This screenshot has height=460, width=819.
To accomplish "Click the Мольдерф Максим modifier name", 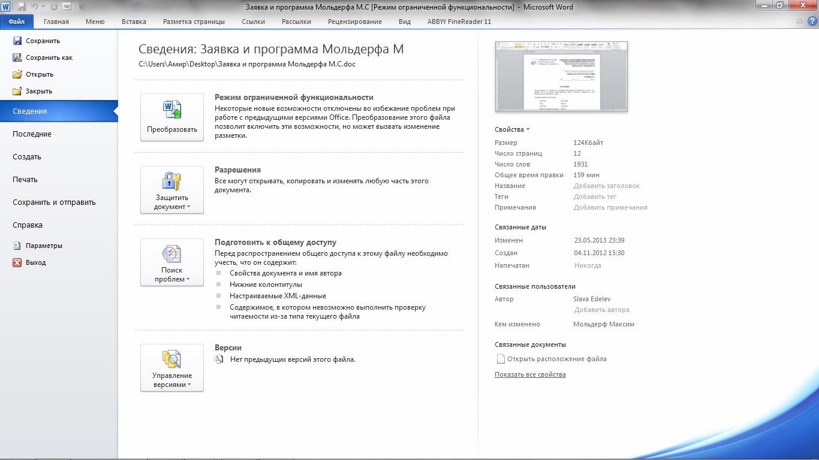I will (x=604, y=324).
